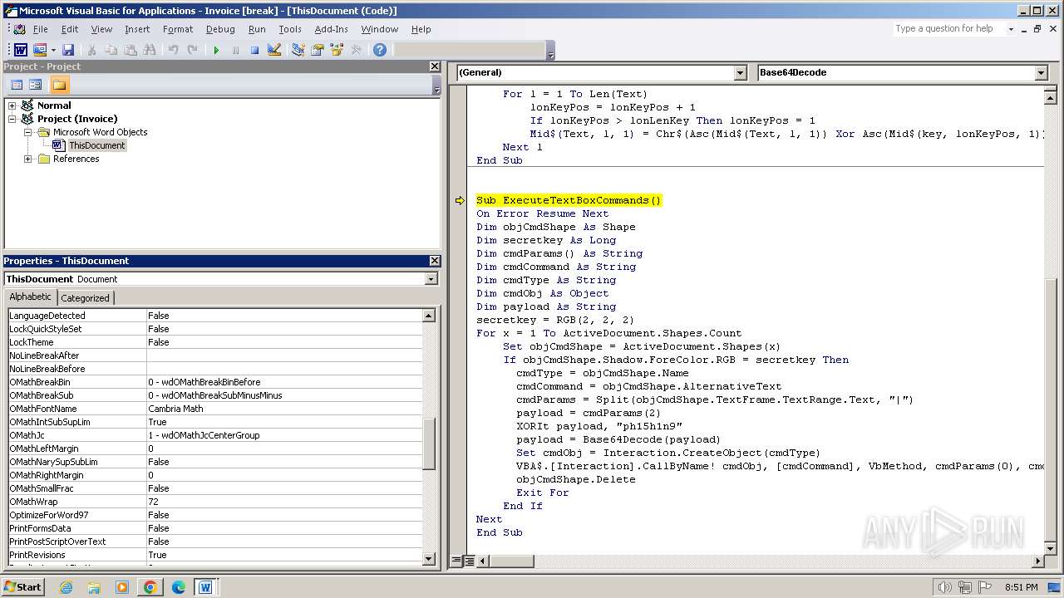1064x598 pixels.
Task: Select the PrintRevisions property row
Action: pyautogui.click(x=215, y=555)
